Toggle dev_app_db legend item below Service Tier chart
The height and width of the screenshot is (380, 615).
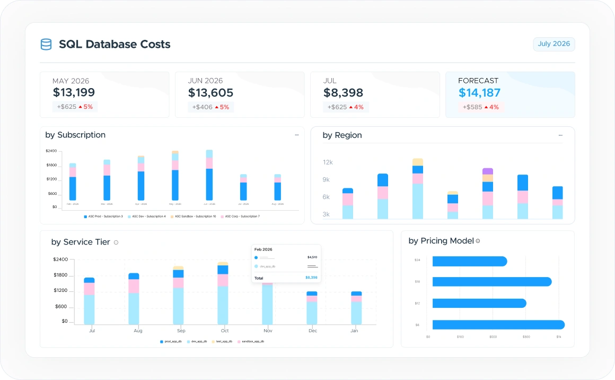click(x=197, y=342)
